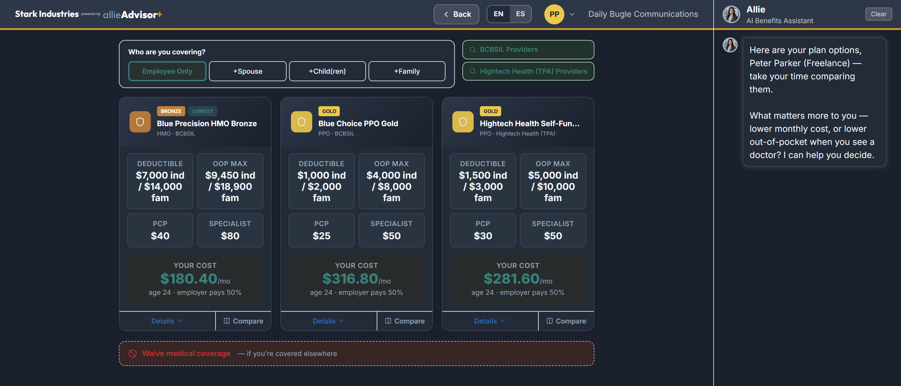Screen dimensions: 901x386
Task: Compare the Blue Choice PPO Gold plan
Action: pyautogui.click(x=405, y=321)
